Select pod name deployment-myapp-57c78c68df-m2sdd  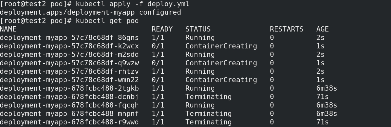(x=69, y=55)
